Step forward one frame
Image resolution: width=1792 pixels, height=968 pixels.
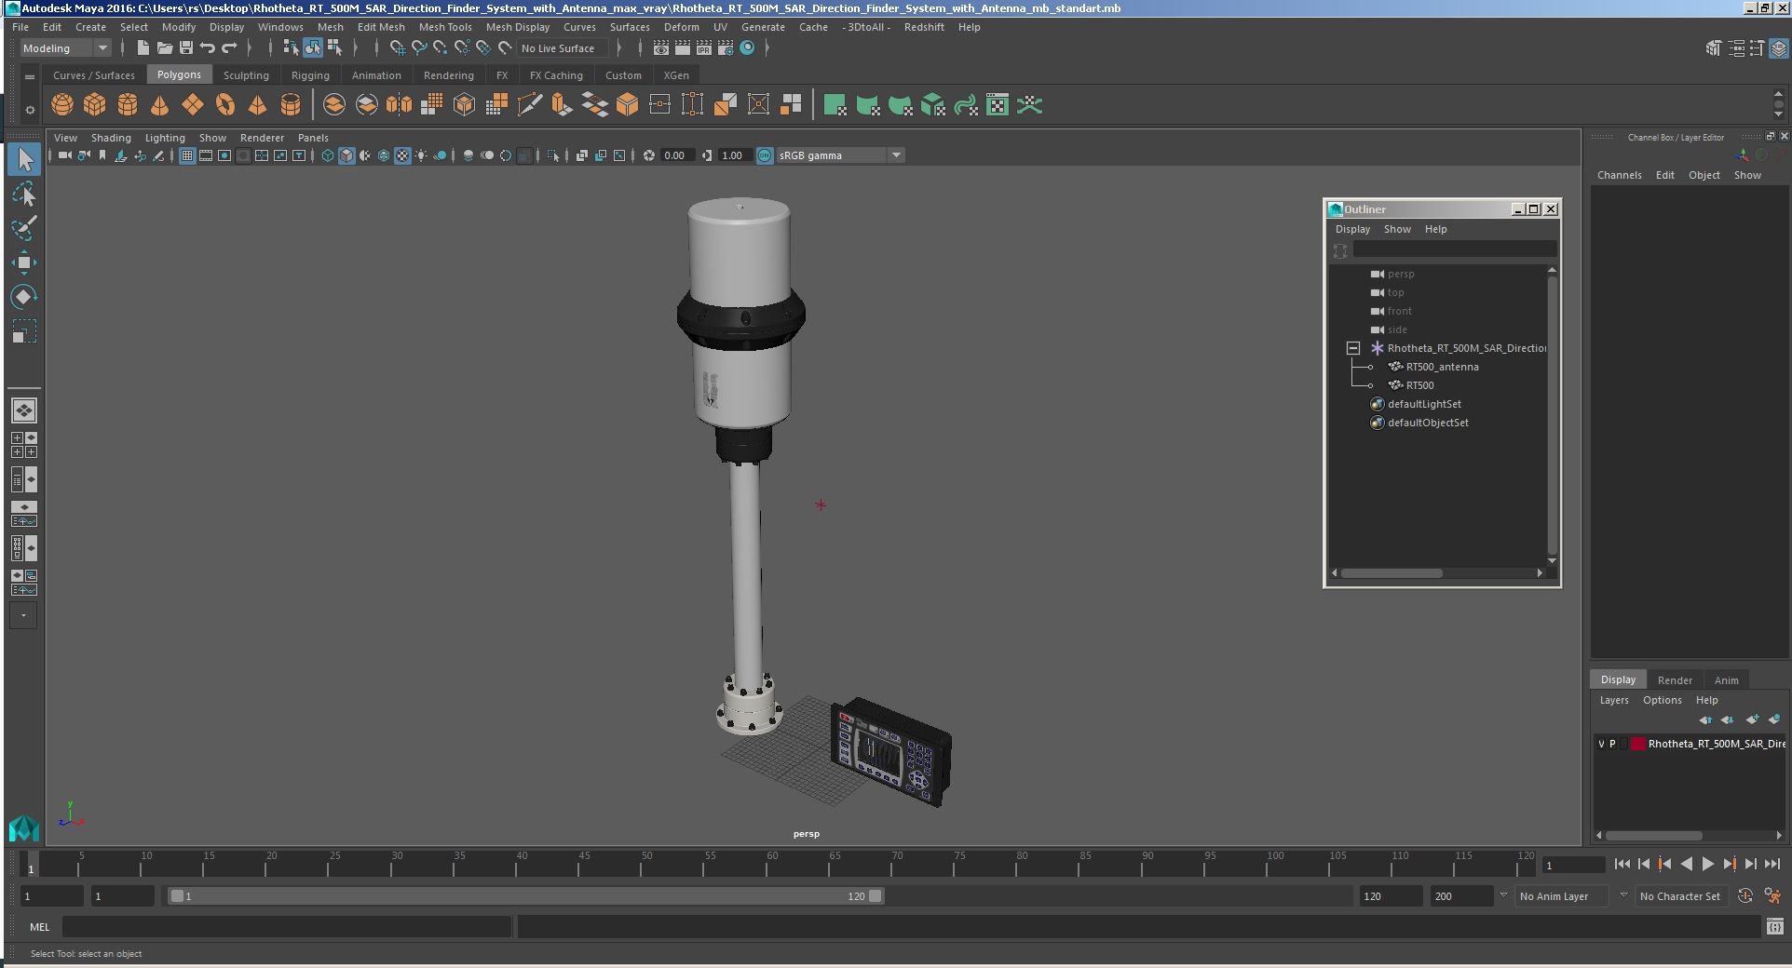coord(1750,864)
